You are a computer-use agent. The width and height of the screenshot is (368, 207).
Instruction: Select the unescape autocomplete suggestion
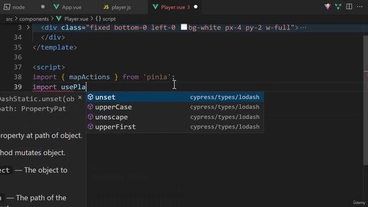point(175,117)
